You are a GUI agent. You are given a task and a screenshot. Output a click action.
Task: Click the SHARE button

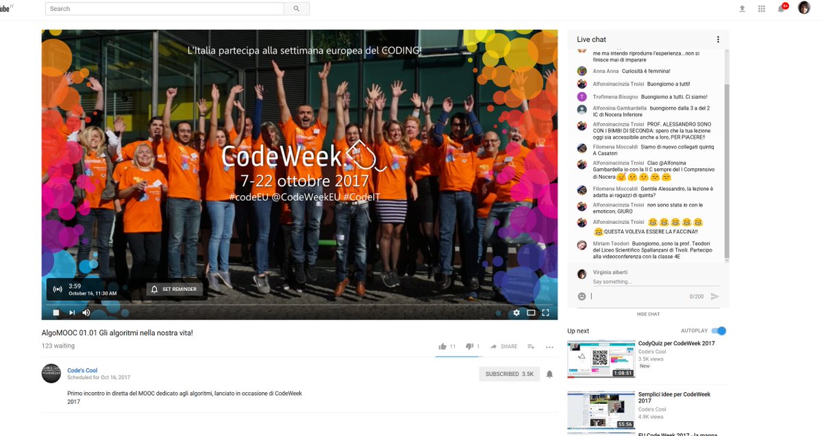[x=504, y=346]
